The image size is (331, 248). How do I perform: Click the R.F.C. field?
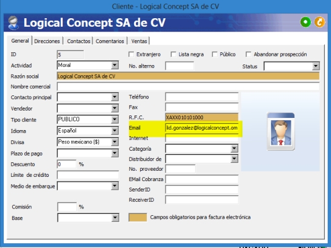[x=202, y=117]
